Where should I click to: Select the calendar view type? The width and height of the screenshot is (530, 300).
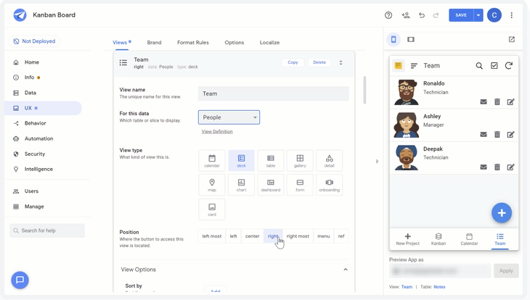[212, 161]
